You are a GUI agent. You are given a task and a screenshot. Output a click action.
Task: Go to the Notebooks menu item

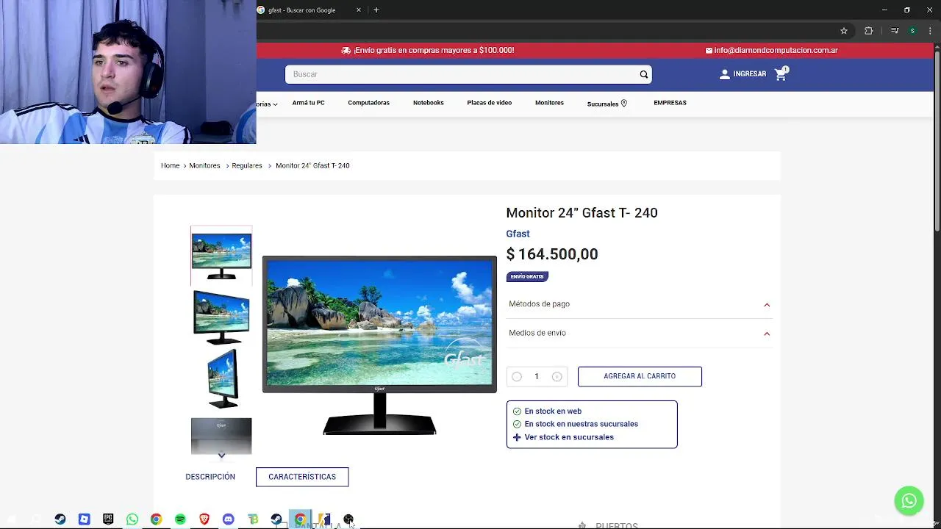[428, 103]
